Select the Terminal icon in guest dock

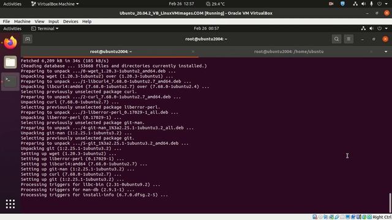[x=10, y=81]
